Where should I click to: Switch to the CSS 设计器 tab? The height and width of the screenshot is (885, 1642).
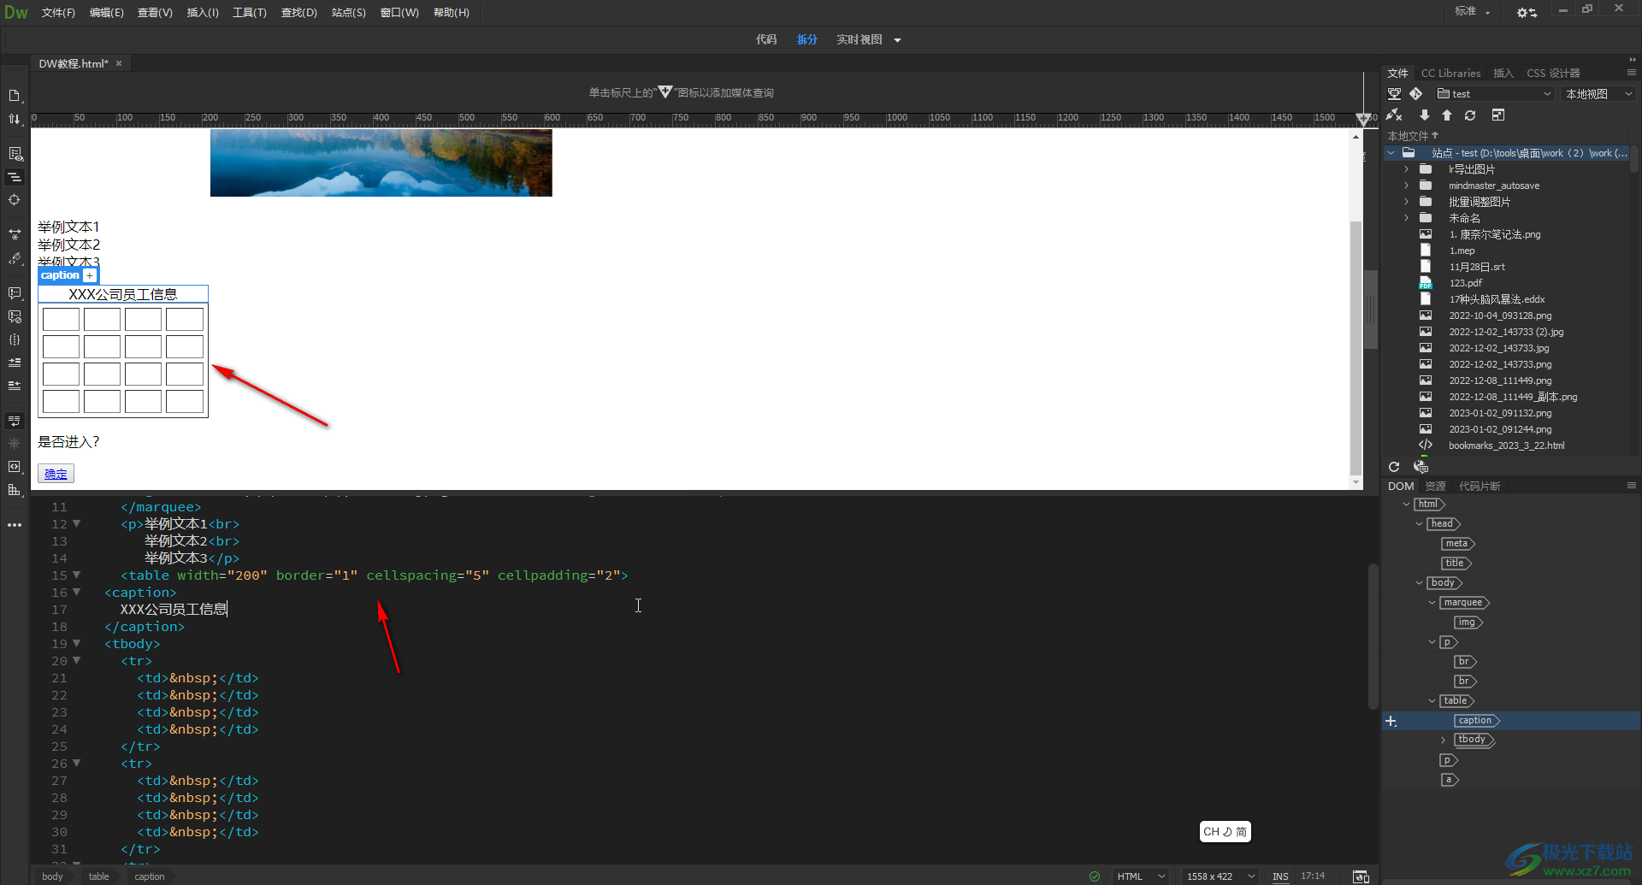pos(1553,74)
